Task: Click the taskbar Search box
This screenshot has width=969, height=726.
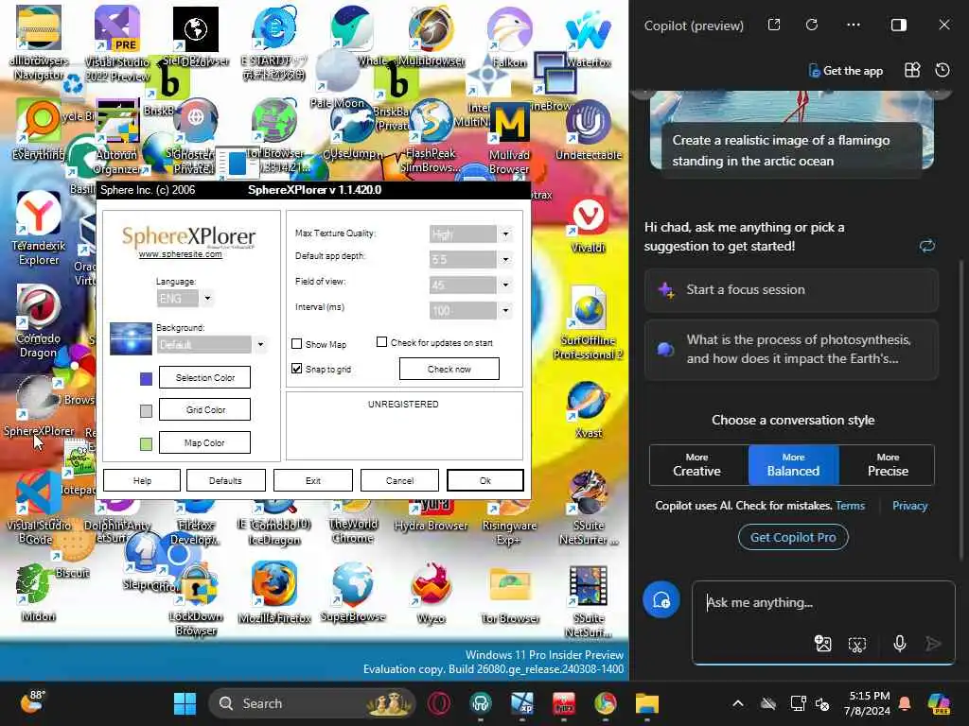Action: (x=312, y=703)
